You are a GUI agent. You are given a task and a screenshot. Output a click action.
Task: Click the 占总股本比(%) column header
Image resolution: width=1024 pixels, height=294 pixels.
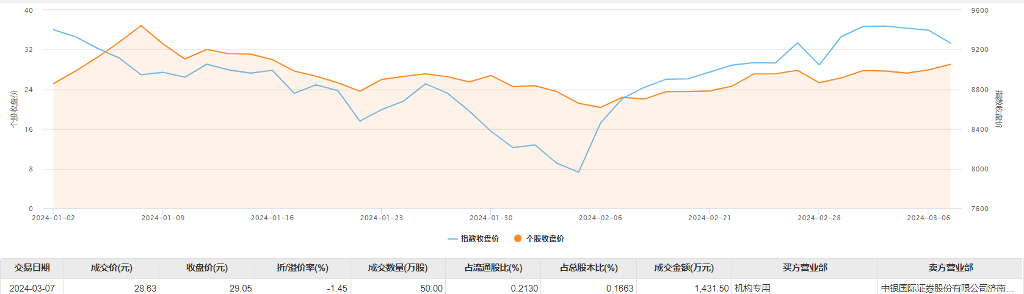pos(589,268)
